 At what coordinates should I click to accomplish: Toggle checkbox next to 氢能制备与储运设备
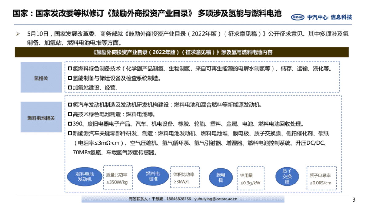pos(70,78)
